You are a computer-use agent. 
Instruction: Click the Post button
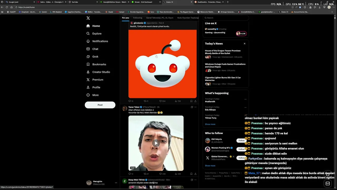tap(100, 105)
